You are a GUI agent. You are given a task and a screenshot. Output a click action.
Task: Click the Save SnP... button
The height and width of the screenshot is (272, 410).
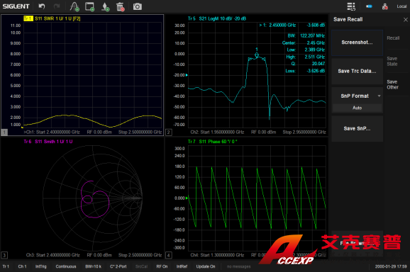tap(358, 129)
